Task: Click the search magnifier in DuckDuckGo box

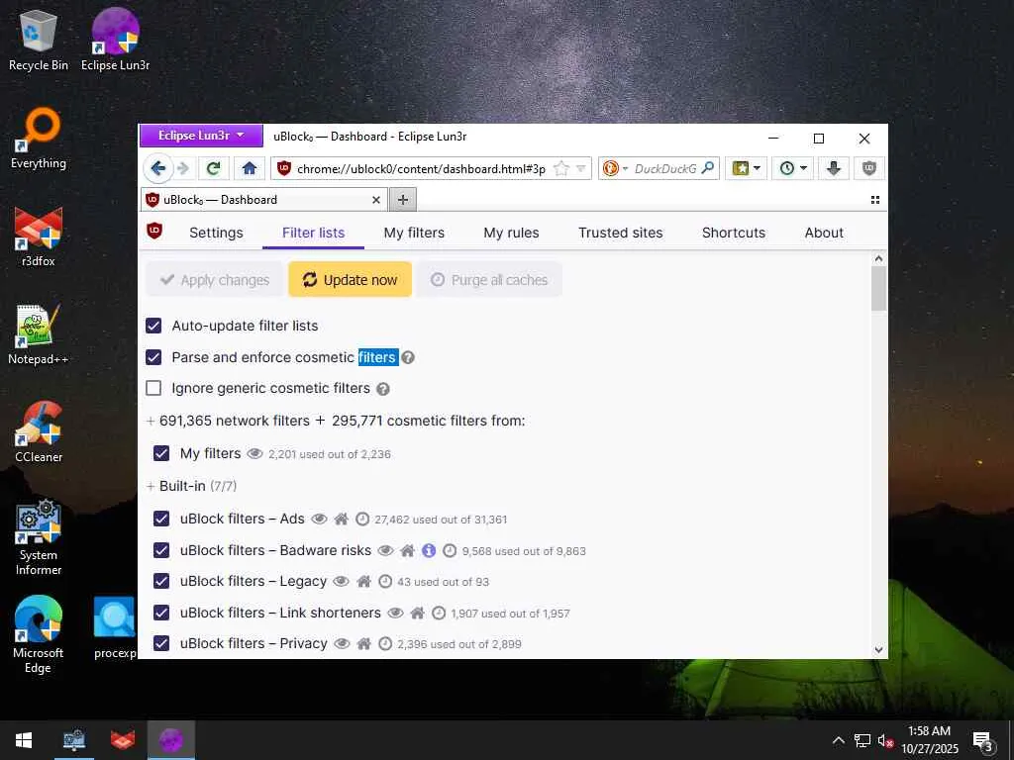Action: coord(708,168)
